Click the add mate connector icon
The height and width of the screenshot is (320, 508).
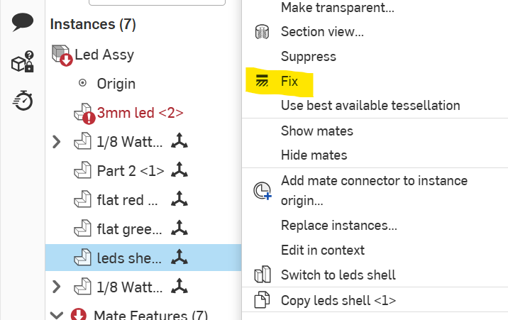tap(262, 191)
